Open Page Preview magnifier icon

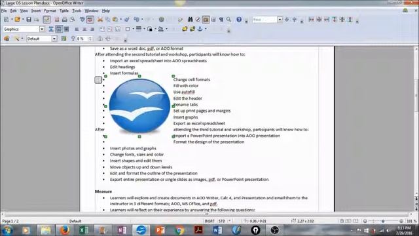pos(73,20)
